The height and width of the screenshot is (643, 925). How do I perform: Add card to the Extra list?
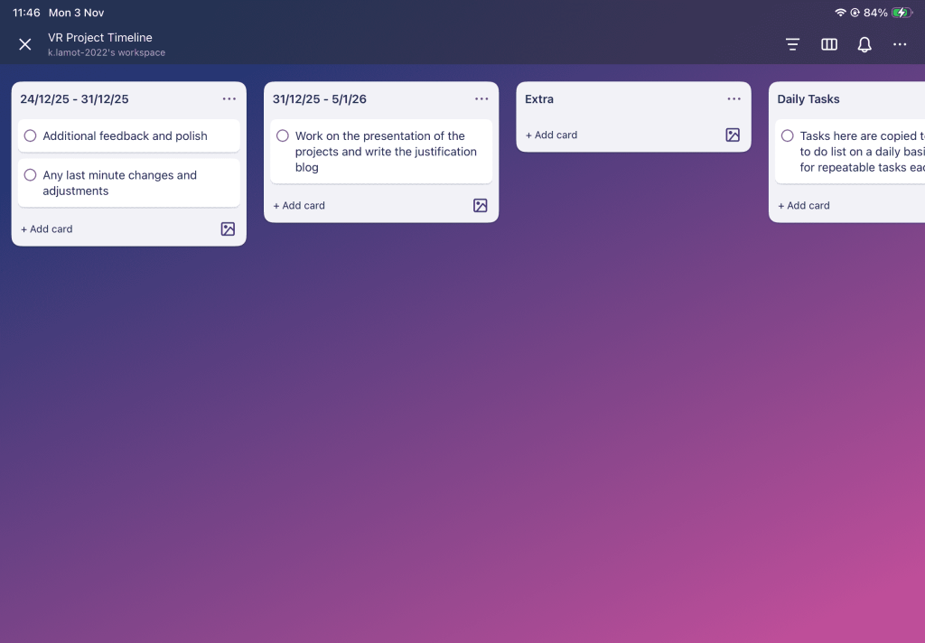[x=552, y=135]
